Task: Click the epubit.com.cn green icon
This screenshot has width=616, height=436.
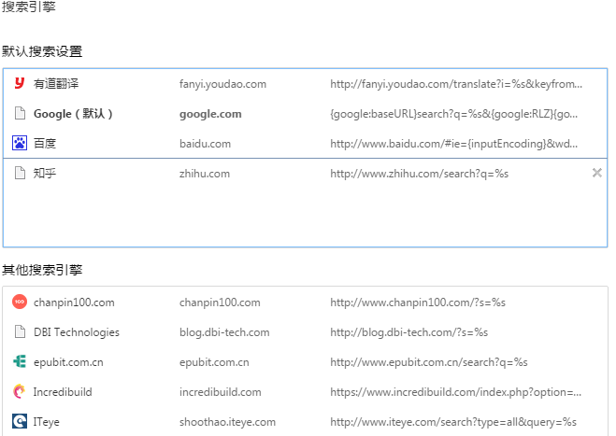Action: 20,361
